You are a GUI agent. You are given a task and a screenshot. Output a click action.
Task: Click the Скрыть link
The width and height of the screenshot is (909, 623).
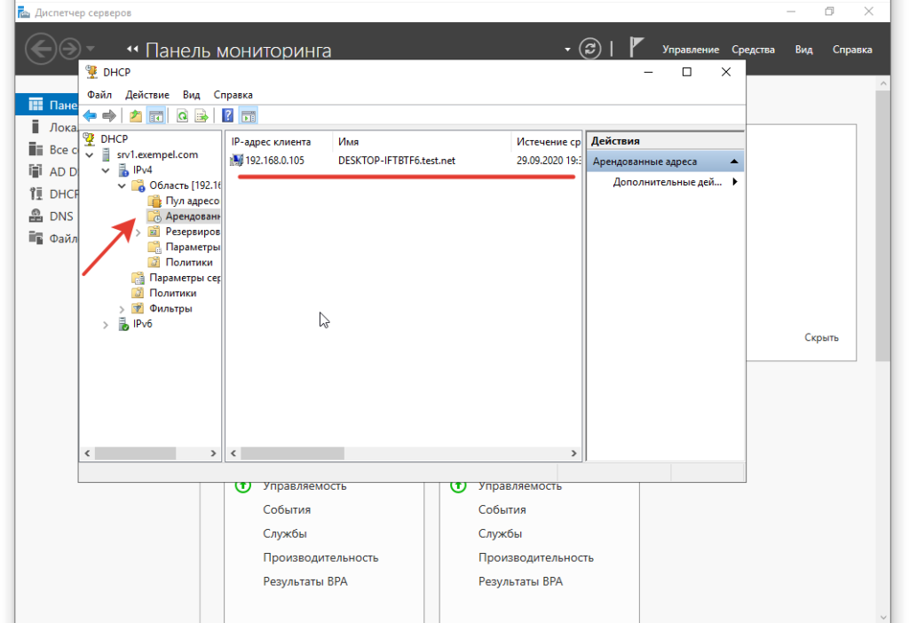[821, 337]
